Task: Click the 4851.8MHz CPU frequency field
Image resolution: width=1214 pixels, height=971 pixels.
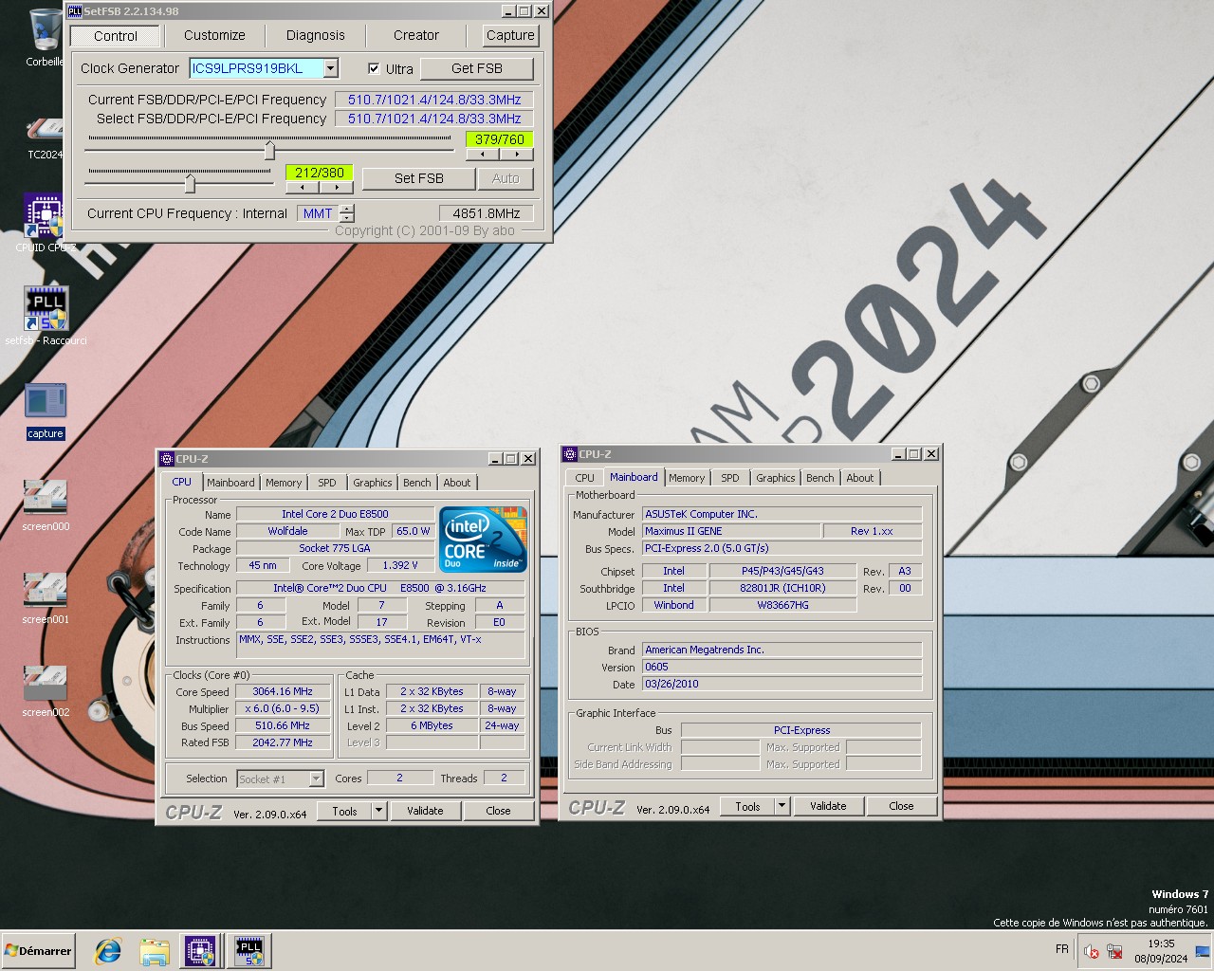Action: pos(487,213)
